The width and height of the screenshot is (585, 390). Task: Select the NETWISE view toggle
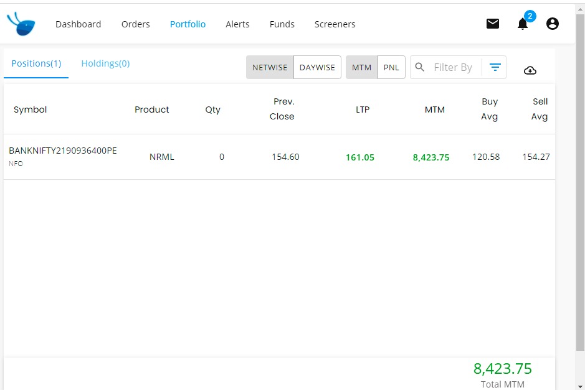(270, 67)
